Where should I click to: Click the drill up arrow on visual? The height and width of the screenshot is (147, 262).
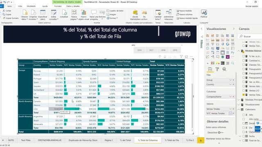pyautogui.click(x=160, y=57)
